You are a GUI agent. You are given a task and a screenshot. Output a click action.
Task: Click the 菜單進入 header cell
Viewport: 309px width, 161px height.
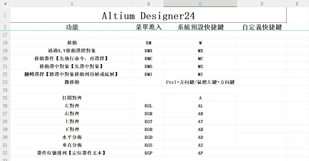(148, 27)
